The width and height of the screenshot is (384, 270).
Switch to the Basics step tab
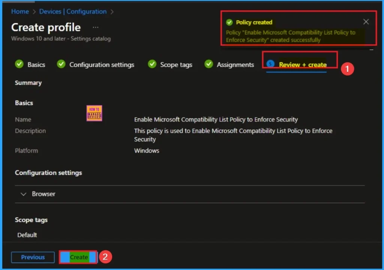36,64
